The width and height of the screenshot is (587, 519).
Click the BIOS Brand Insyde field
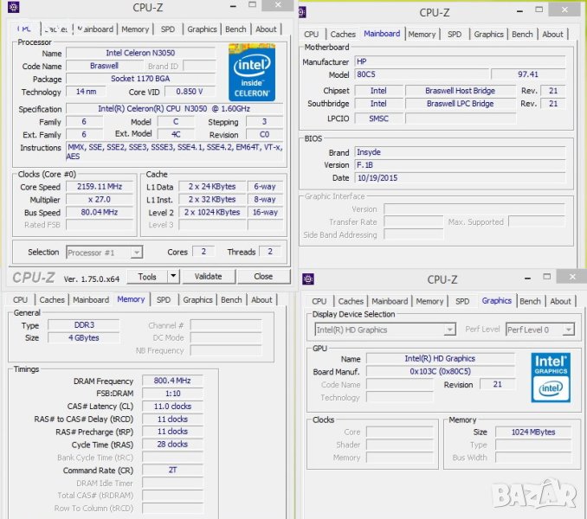(406, 152)
